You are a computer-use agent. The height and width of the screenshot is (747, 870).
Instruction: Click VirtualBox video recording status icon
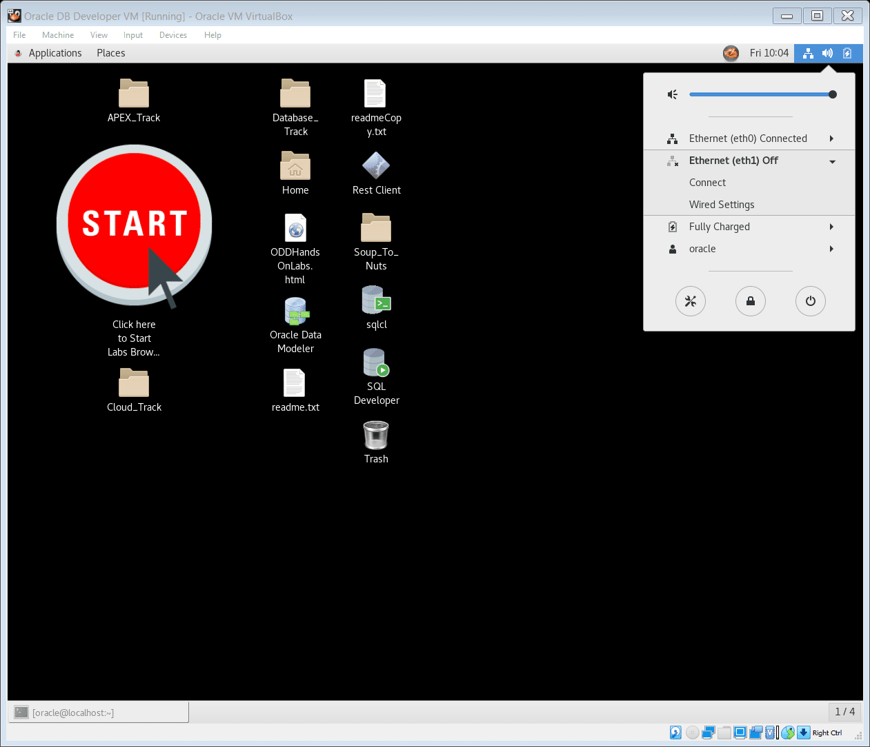[x=756, y=733]
